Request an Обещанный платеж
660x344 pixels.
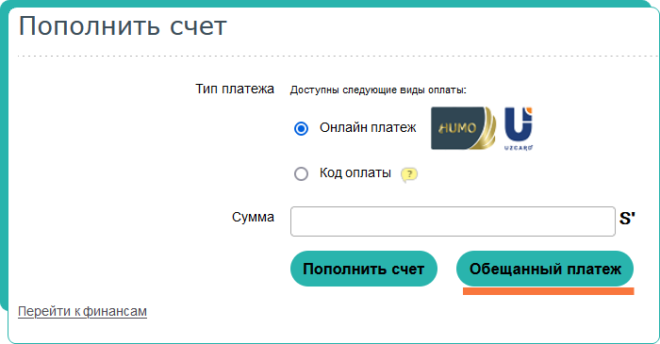coord(545,269)
